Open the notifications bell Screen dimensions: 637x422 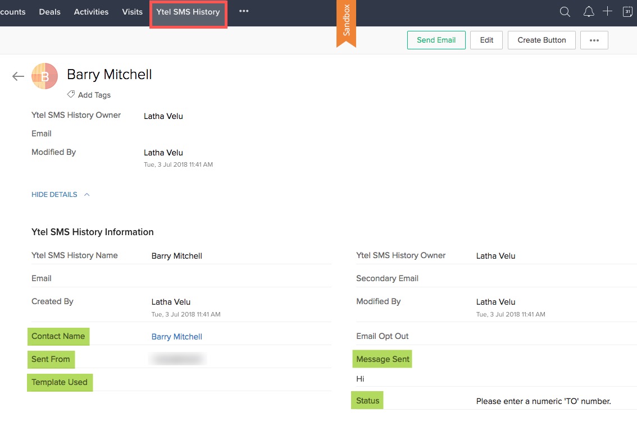589,12
